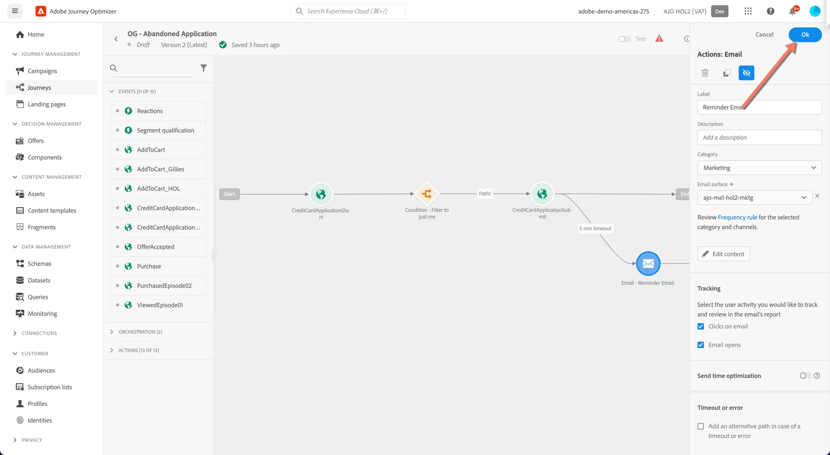Focus the Label input field
830x455 pixels.
pos(759,107)
